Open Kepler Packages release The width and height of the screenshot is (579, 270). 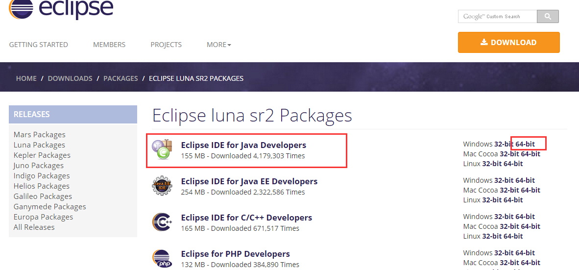coord(42,155)
